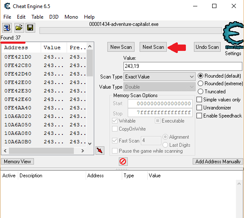Click the Fast Scan alignment number field
The height and width of the screenshot is (218, 244).
tap(151, 140)
